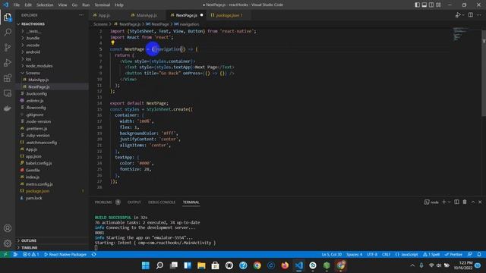Split the editor right
Screen dimensions: 486x273
[471, 15]
